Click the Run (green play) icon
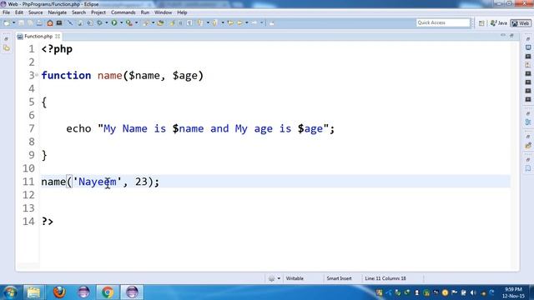The width and height of the screenshot is (534, 300). [114, 23]
